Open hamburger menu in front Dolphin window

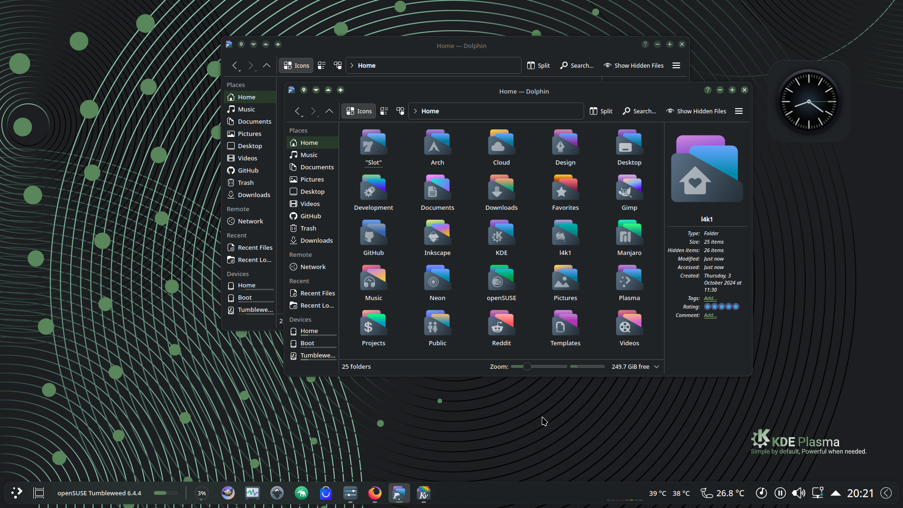(739, 111)
